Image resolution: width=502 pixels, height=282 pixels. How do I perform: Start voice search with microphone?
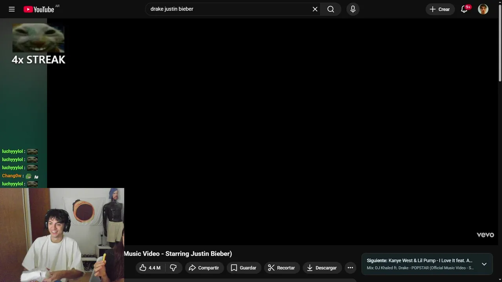[x=353, y=9]
